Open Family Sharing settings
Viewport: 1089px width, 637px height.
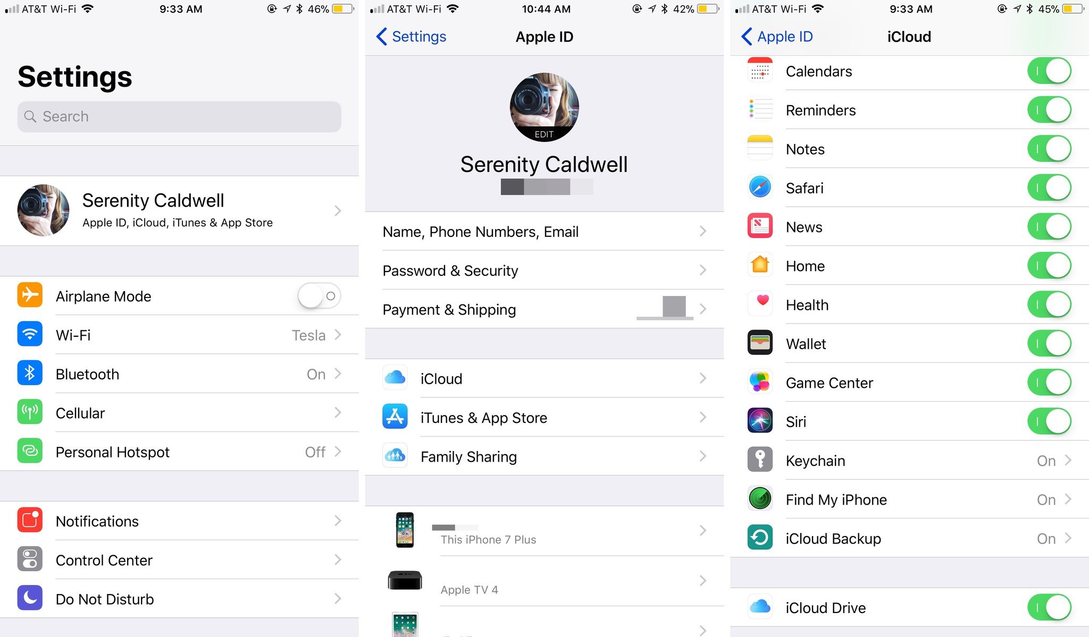(544, 455)
